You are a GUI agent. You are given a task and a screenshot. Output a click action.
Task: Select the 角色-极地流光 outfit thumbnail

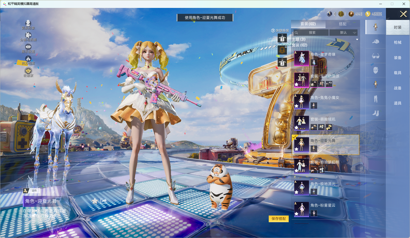(302, 188)
